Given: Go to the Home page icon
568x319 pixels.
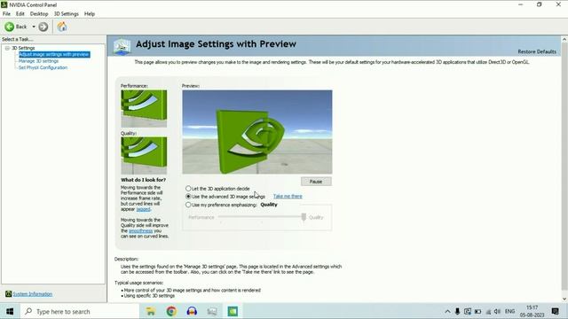Looking at the screenshot, I should (62, 27).
